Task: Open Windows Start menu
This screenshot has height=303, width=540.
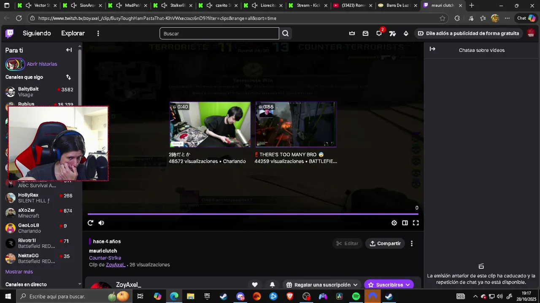Action: pos(8,296)
